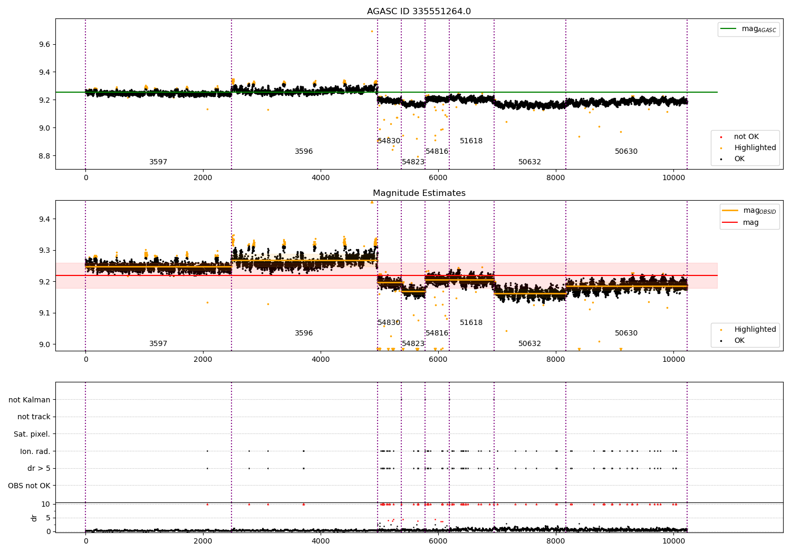The width and height of the screenshot is (791, 553).
Task: Click the 'OBS not OK' axis label
Action: coord(29,486)
